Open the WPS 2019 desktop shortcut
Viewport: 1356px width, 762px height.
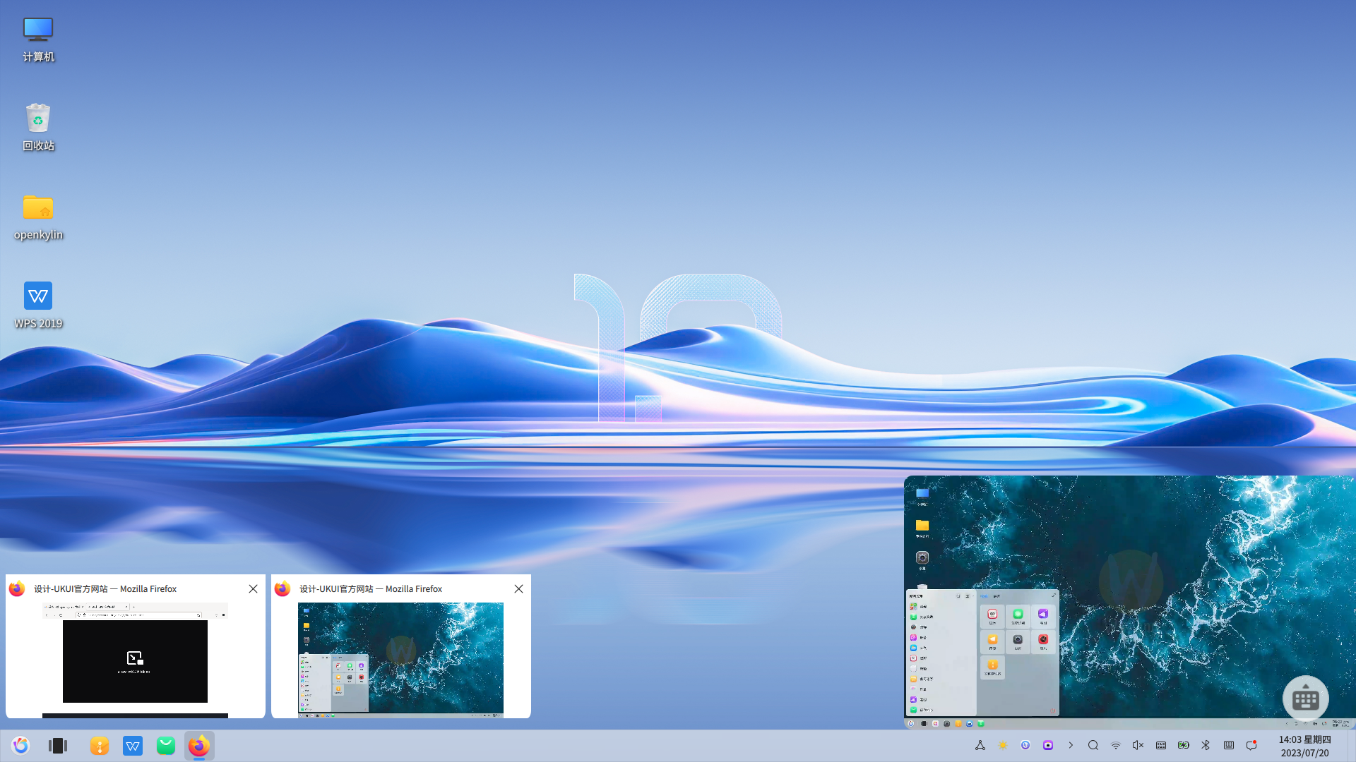click(38, 296)
